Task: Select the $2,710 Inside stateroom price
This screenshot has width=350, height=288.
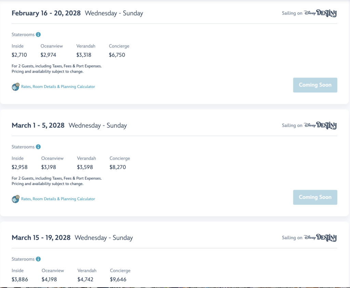Action: (x=19, y=55)
